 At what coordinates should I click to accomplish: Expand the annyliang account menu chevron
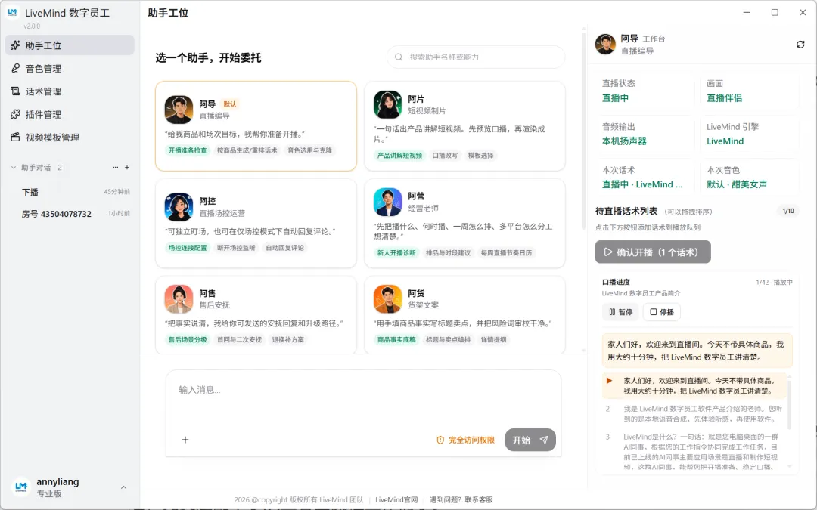pos(123,487)
